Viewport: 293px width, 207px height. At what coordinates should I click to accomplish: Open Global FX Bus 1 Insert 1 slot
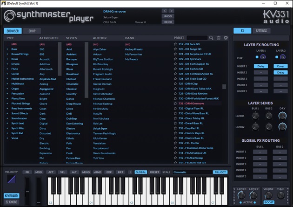pos(260,152)
